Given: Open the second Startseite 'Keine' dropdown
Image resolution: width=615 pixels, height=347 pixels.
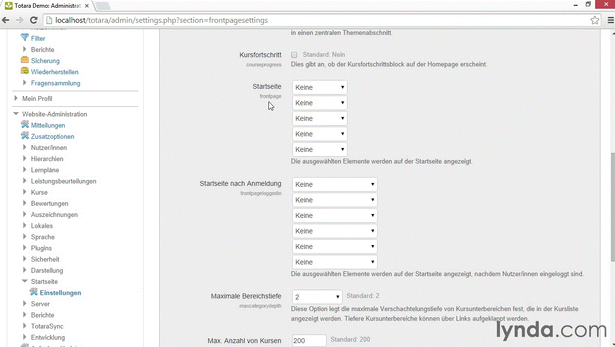Looking at the screenshot, I should click(319, 103).
